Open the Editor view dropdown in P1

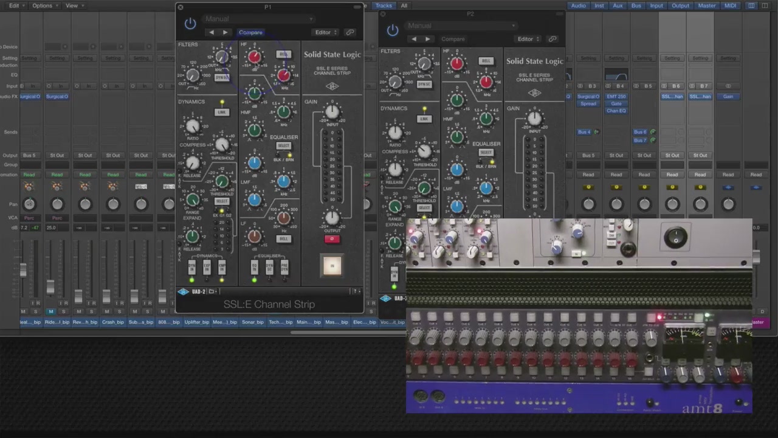pos(326,32)
